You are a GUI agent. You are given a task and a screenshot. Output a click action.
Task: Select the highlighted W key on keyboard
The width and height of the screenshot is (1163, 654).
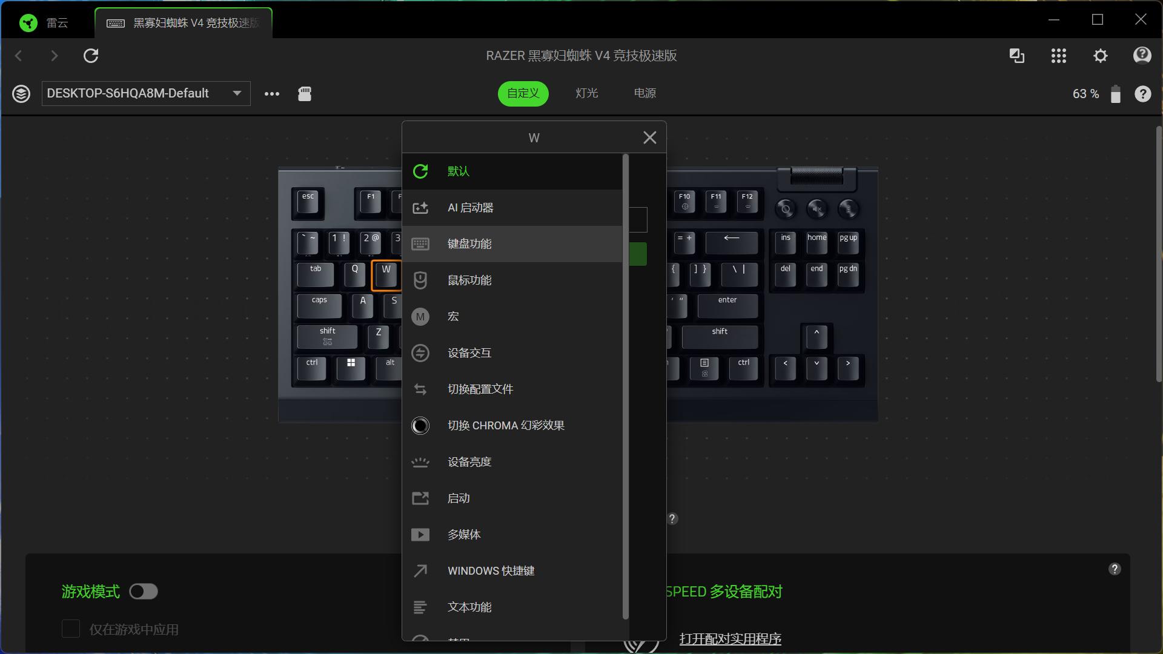[x=386, y=276]
